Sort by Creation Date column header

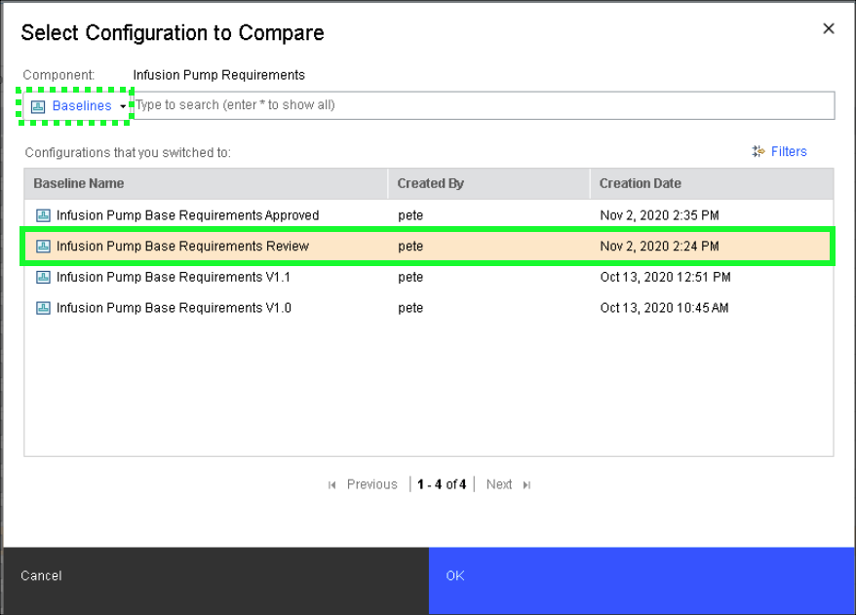[640, 183]
